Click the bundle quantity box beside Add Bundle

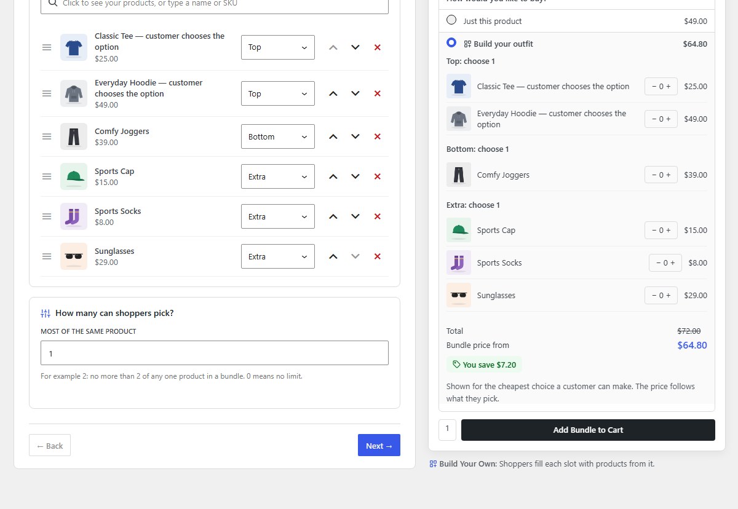click(x=447, y=430)
